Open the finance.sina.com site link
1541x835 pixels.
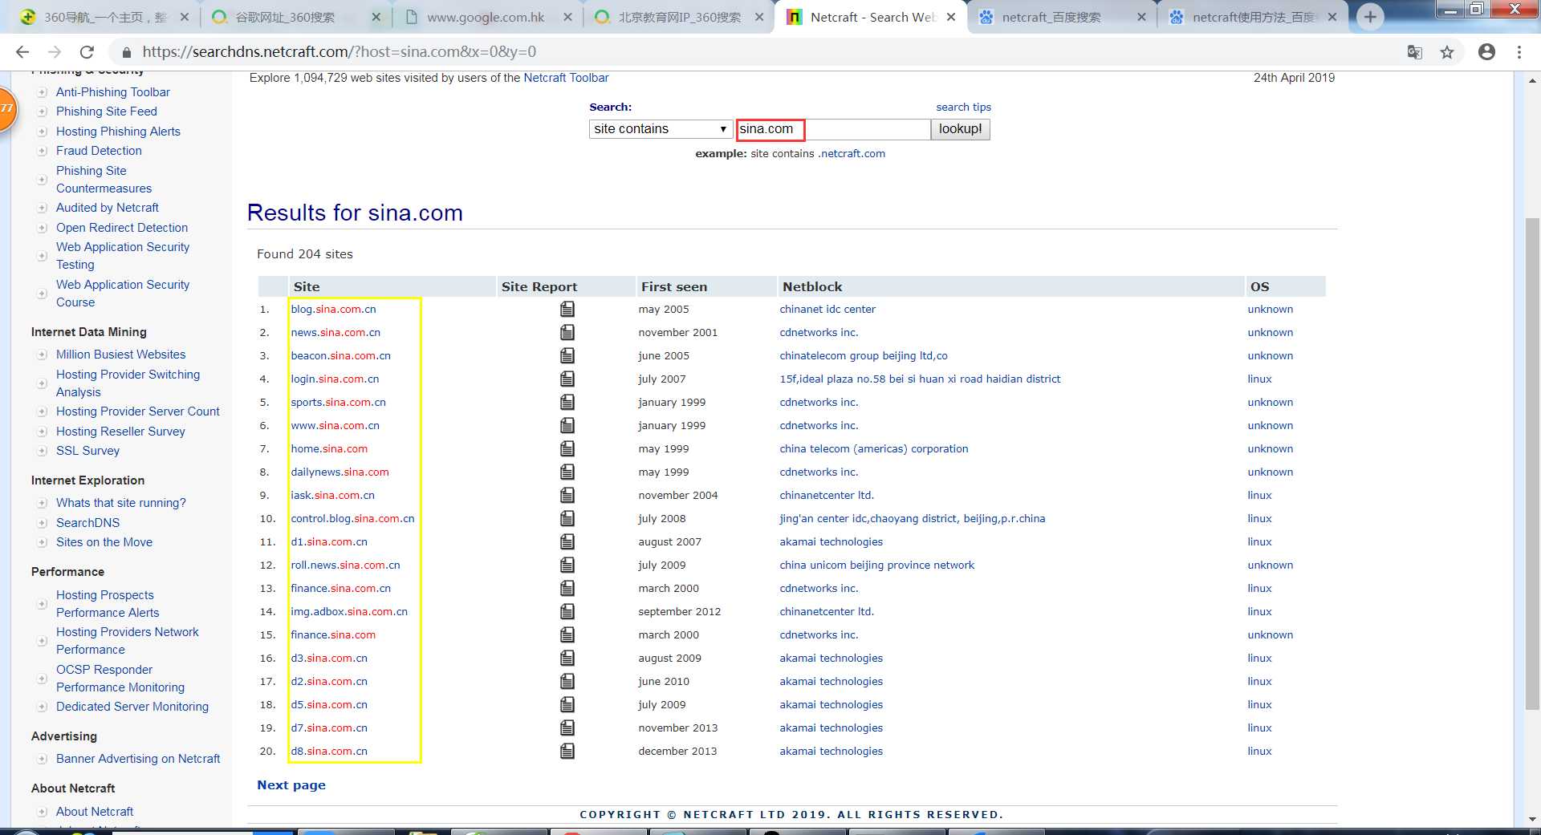click(333, 634)
